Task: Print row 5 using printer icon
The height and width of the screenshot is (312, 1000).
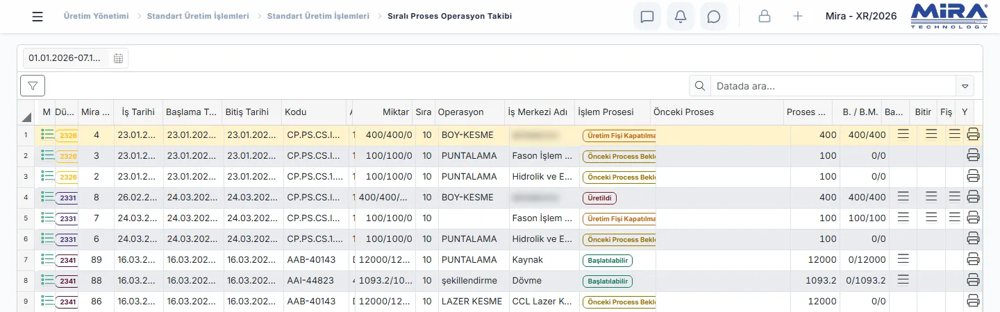Action: point(973,218)
